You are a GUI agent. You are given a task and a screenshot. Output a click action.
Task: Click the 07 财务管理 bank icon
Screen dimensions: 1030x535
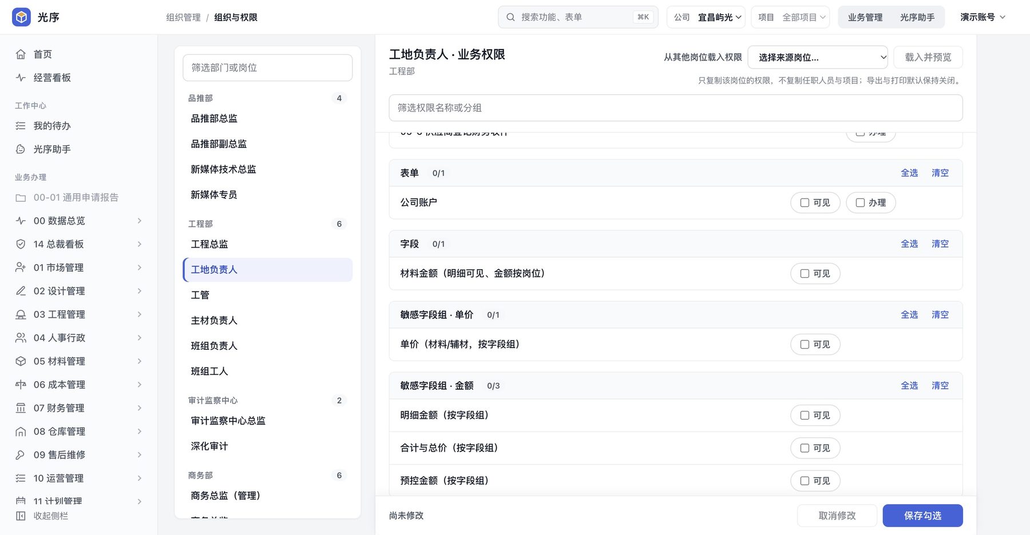click(21, 408)
